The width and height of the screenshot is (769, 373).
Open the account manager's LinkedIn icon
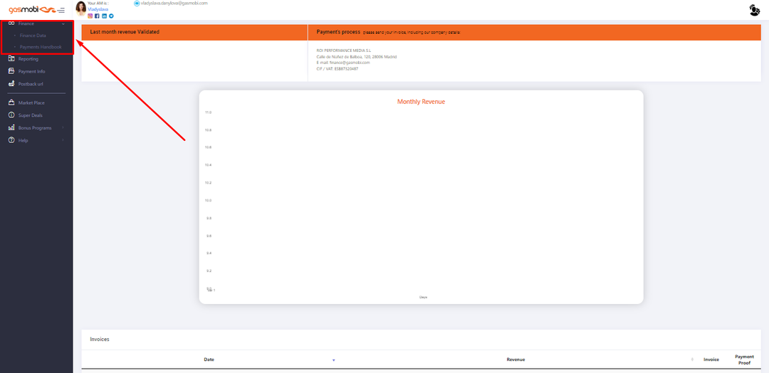coord(104,16)
